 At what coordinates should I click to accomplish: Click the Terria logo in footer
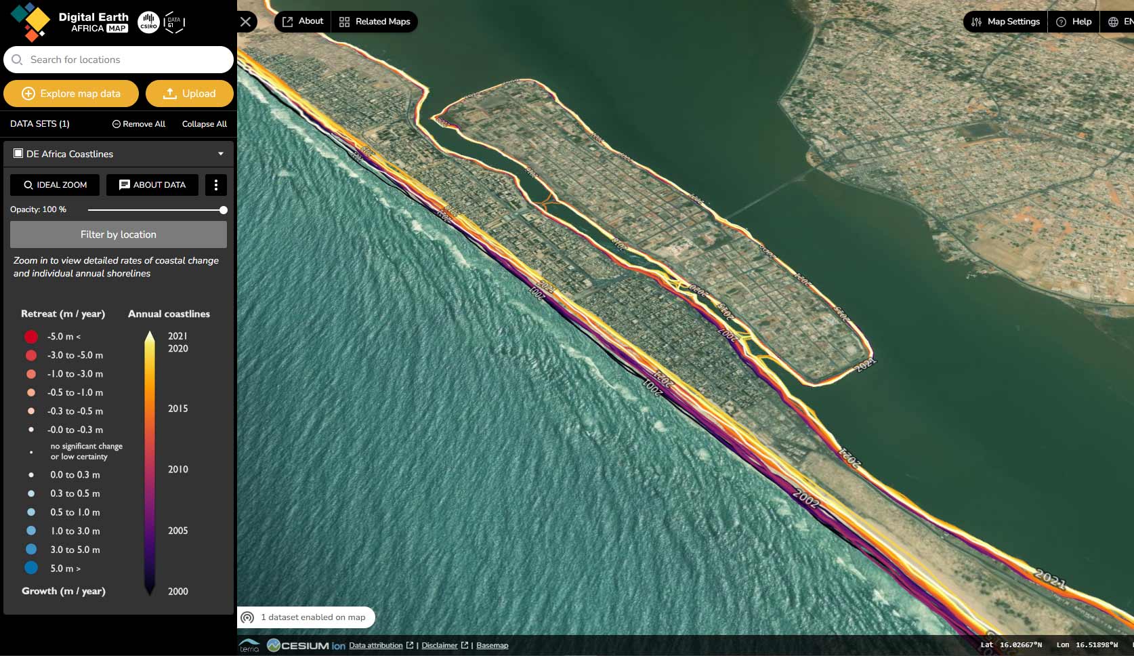[249, 645]
